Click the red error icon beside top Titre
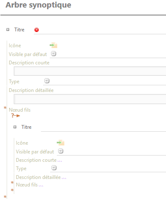 (x=36, y=30)
